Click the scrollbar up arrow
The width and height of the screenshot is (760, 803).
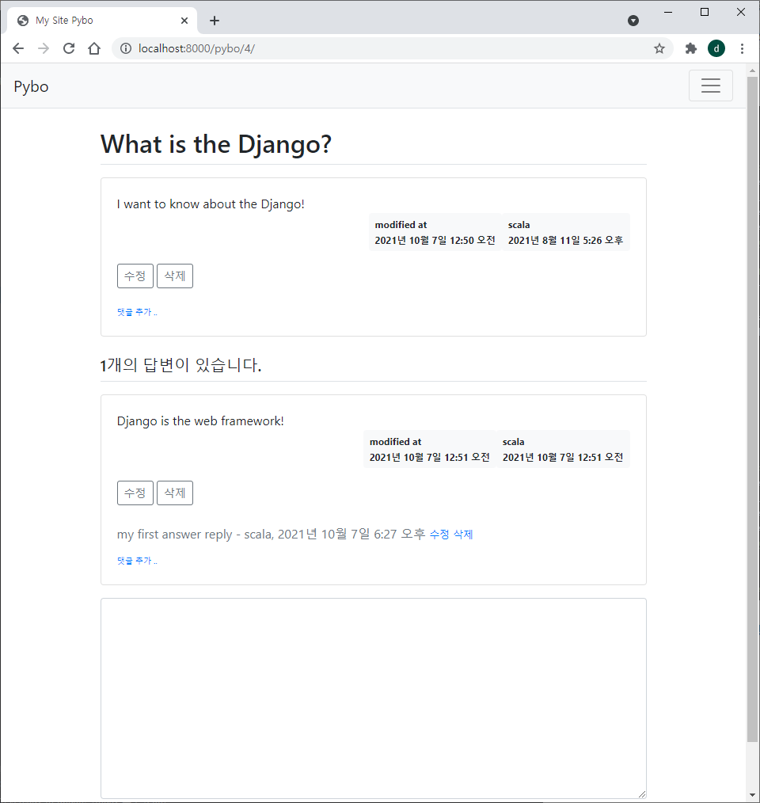pyautogui.click(x=752, y=70)
